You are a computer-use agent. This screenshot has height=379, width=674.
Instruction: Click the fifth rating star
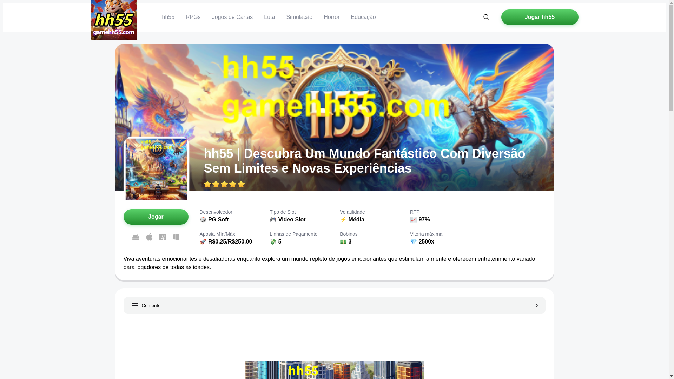click(241, 184)
